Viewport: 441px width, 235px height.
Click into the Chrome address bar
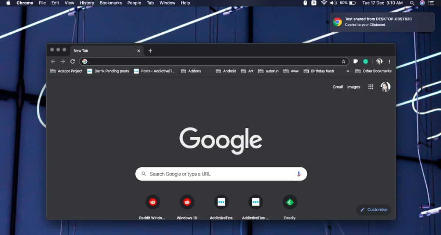pos(214,61)
